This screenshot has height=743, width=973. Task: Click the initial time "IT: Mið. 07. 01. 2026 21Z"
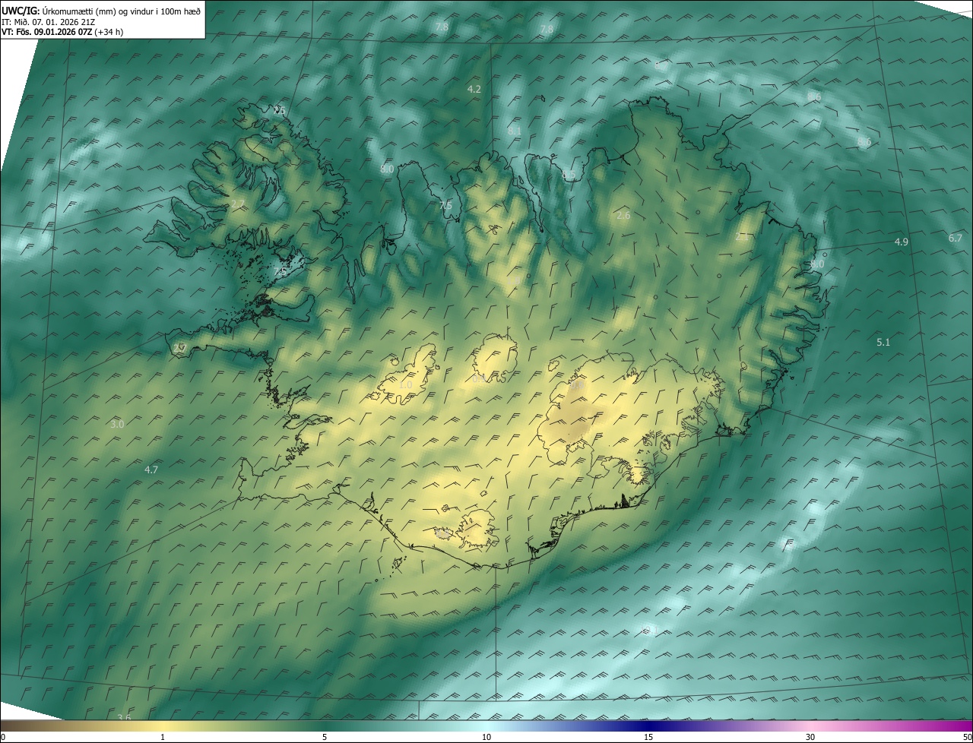click(48, 21)
